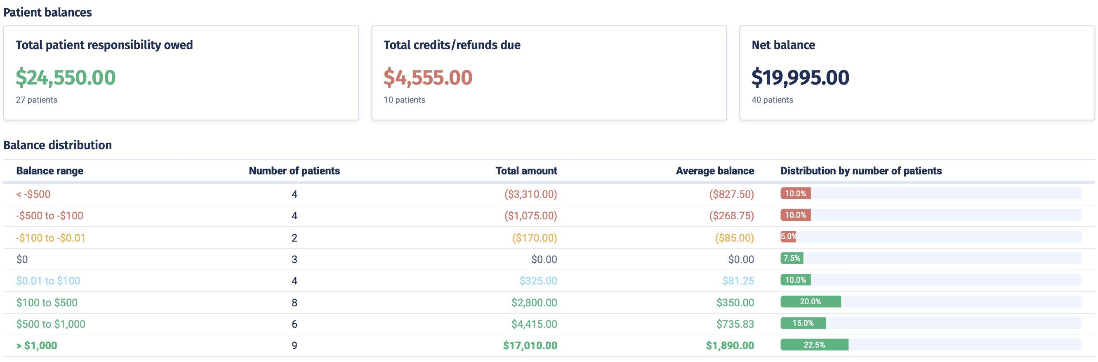Select the '-$500 to -$100' balance range
Image resolution: width=1098 pixels, height=362 pixels.
[x=50, y=216]
